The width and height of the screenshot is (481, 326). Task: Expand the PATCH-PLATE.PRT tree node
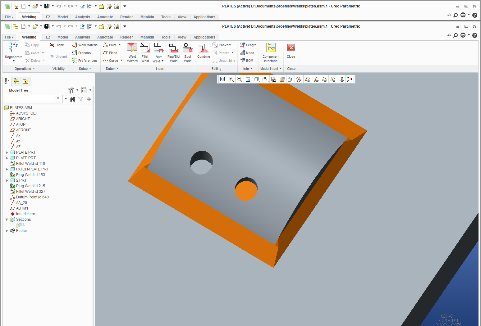pyautogui.click(x=7, y=169)
